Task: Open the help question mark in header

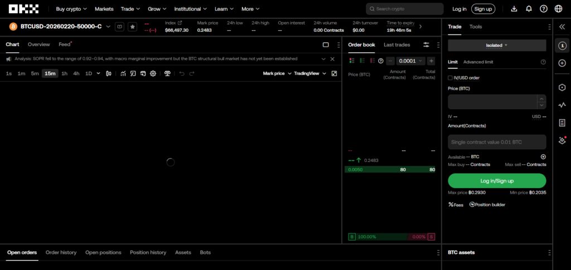Action: coord(543,9)
